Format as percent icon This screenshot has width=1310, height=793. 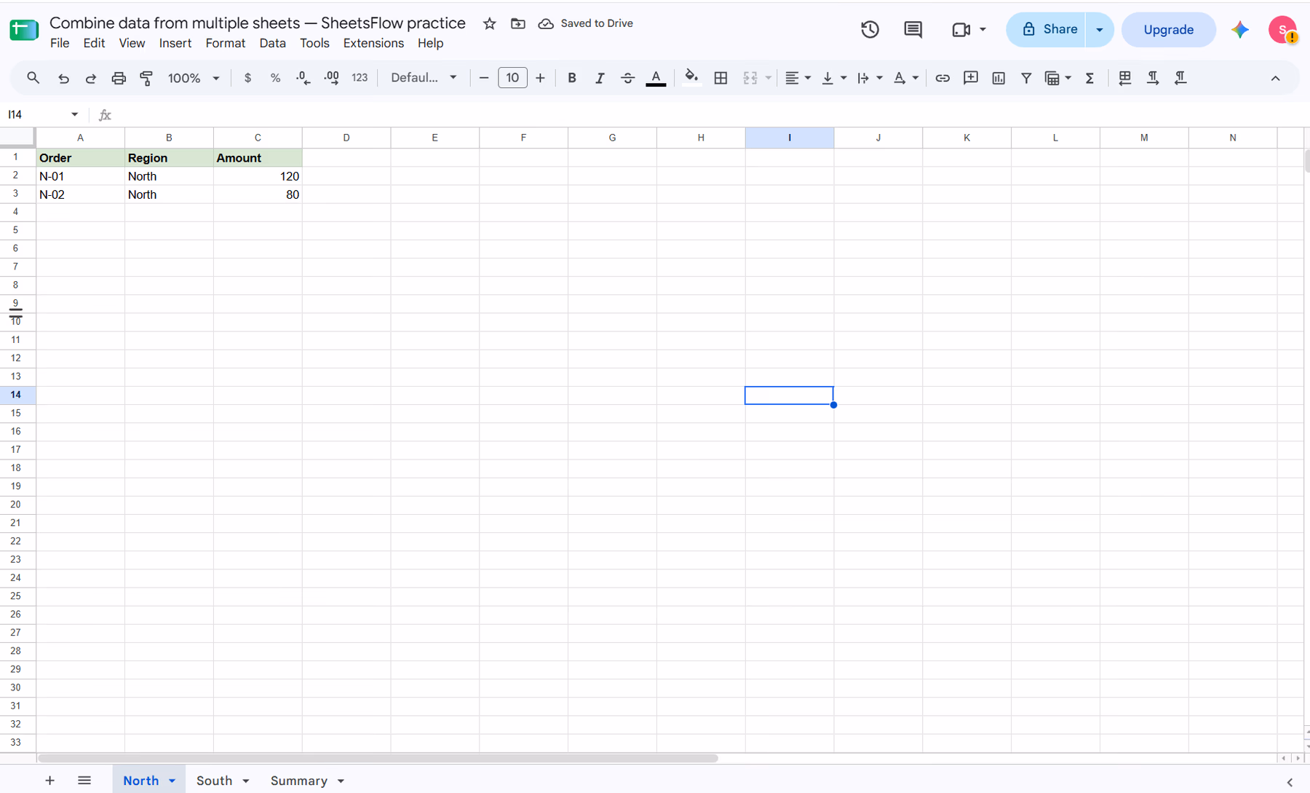(275, 78)
